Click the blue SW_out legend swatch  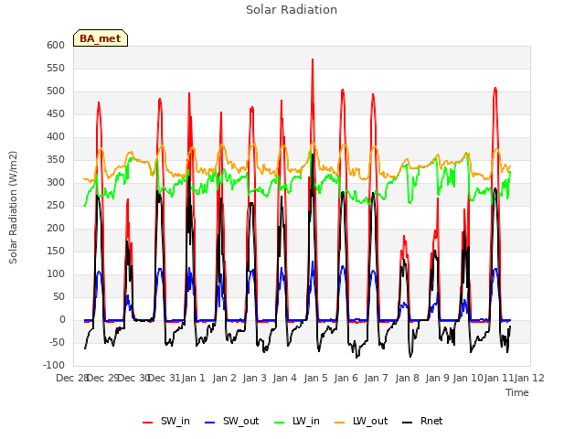tap(210, 423)
